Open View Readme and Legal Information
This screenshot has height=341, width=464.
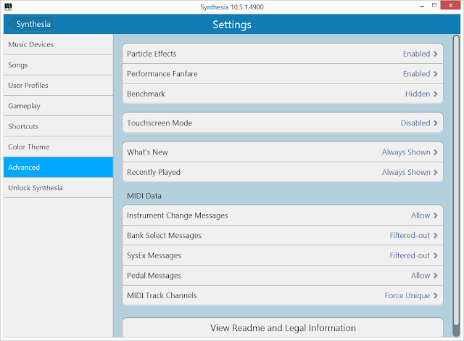(283, 328)
